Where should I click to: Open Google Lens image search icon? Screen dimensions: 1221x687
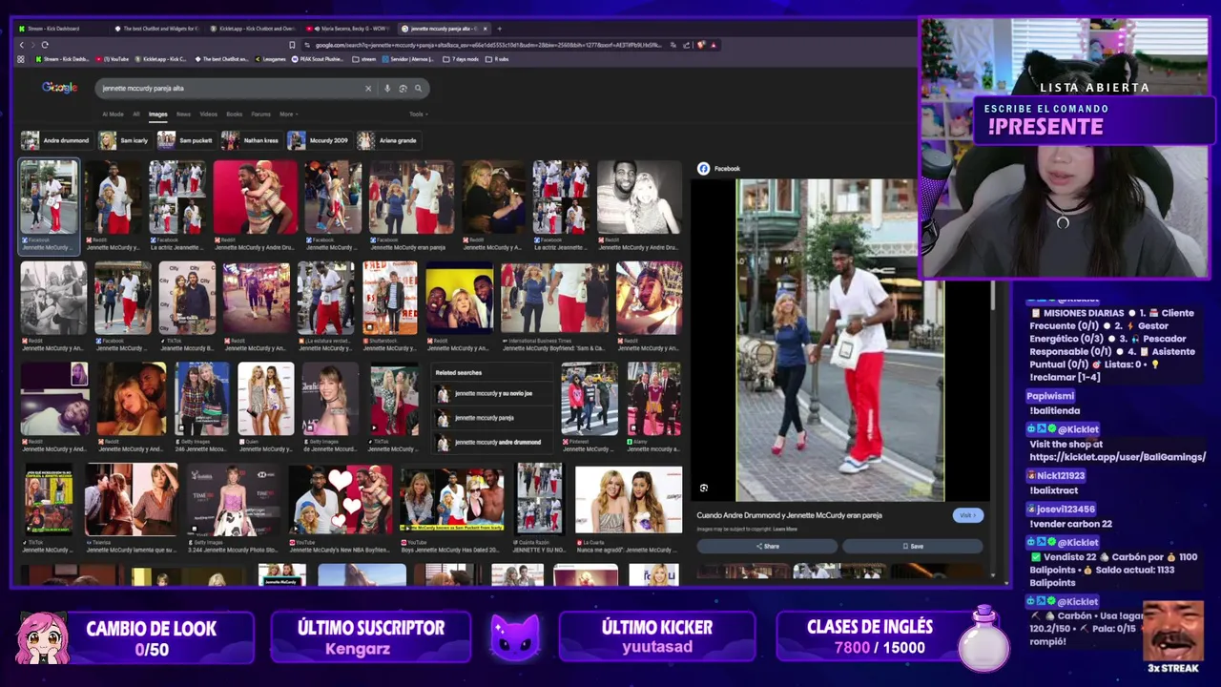(x=403, y=88)
